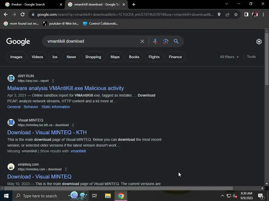Viewport: 269px width, 201px height.
Task: Filter results by Images
Action: [16, 57]
